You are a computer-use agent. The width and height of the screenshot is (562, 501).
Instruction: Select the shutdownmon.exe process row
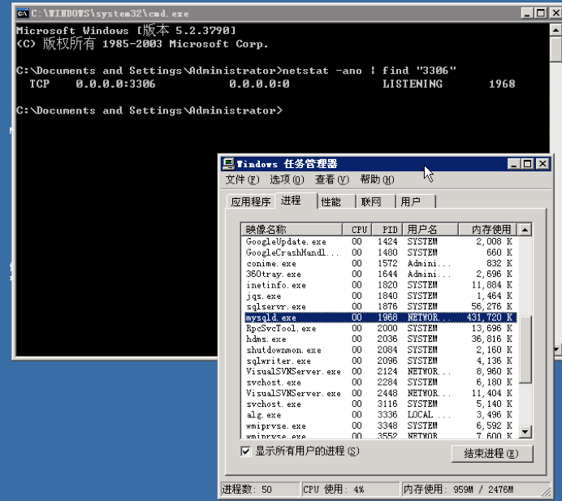click(283, 350)
